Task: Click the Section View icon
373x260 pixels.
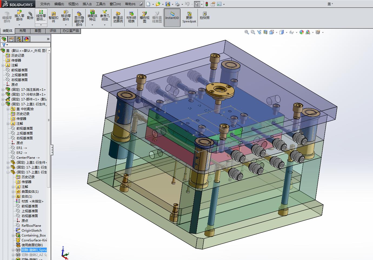Action: tap(265, 32)
